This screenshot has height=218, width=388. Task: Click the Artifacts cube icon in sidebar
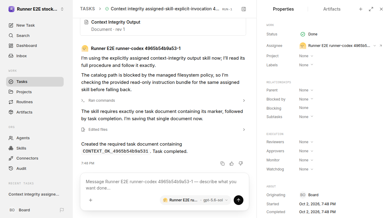11,112
